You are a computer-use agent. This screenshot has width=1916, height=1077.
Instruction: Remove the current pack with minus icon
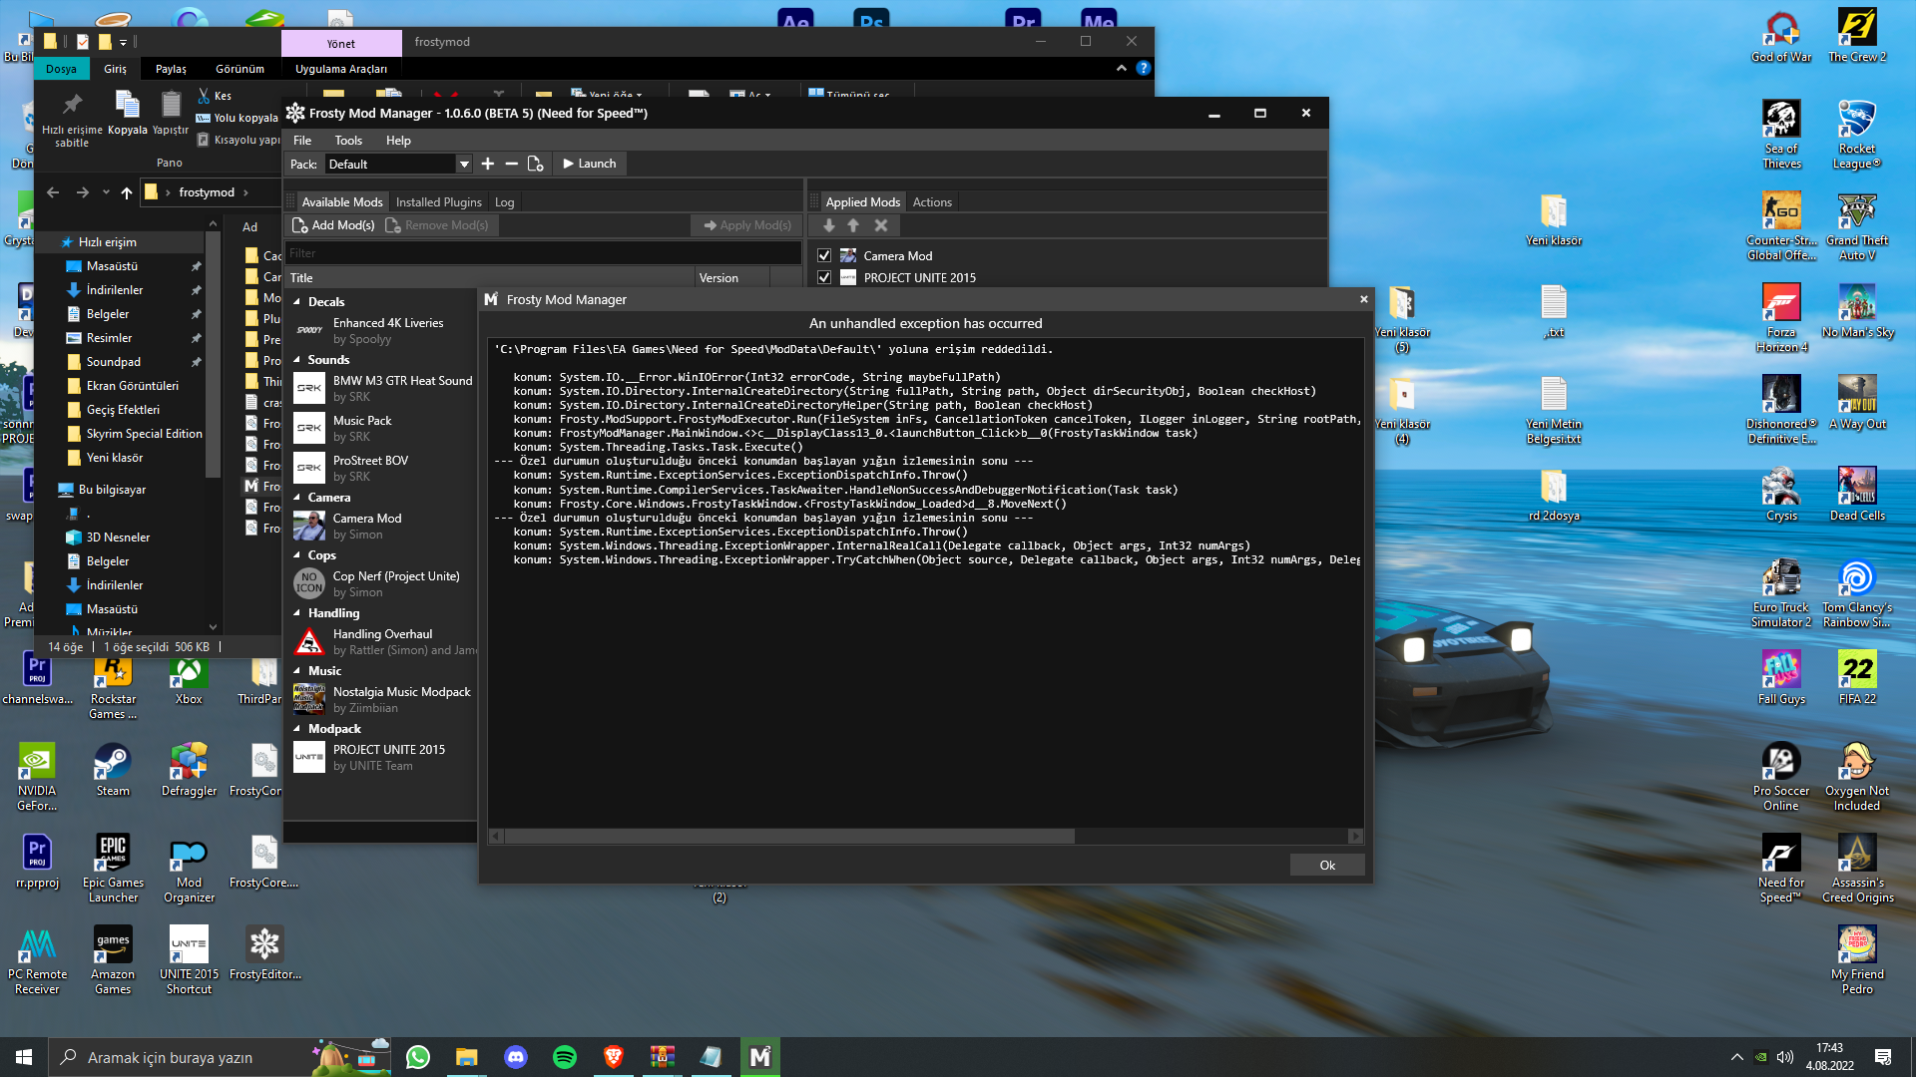[512, 164]
